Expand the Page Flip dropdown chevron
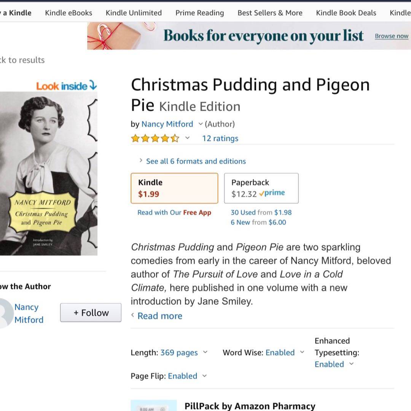Screen dimensions: 411x411 click(x=204, y=376)
